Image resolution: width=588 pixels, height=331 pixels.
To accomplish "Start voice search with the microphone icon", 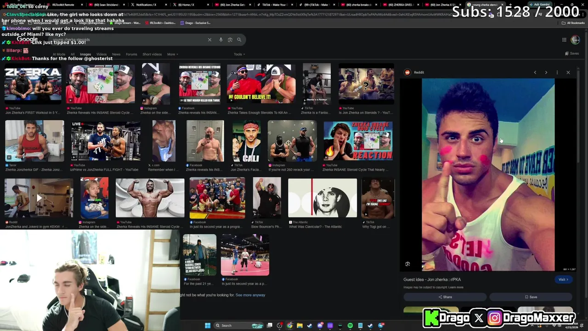I will (221, 40).
